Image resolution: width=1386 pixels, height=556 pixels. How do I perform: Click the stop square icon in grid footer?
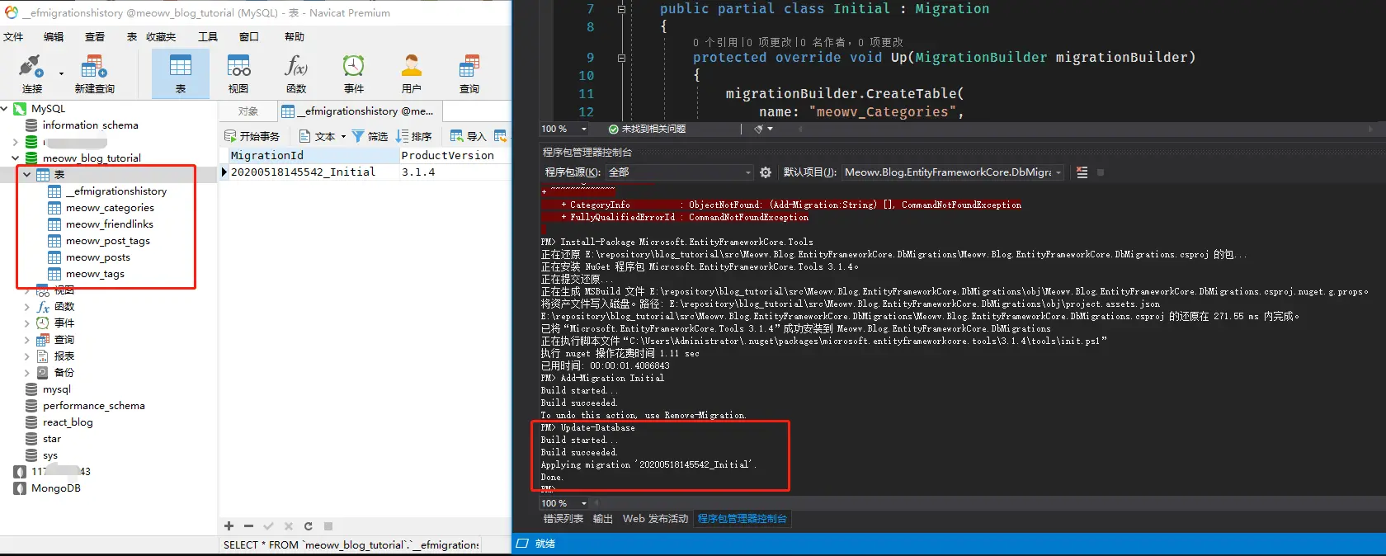328,526
